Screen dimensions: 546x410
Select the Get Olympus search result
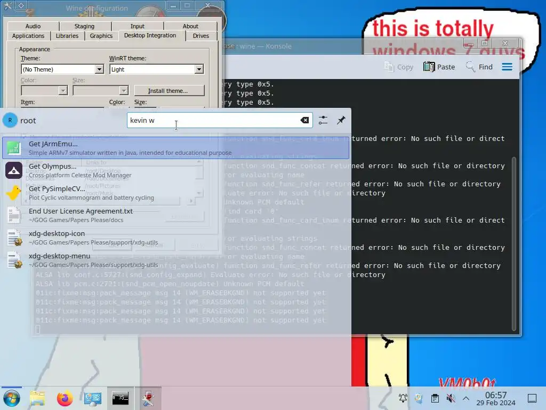tap(176, 170)
